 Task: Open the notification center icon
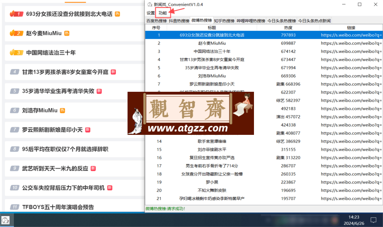pos(374,220)
